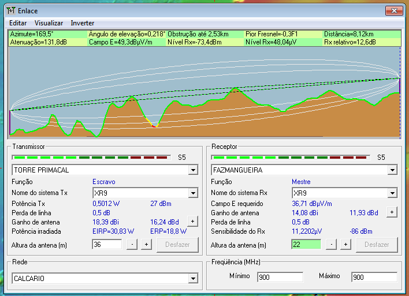Click transmitter antenna height field showing 36
Viewport: 409px width, 296px height.
coord(107,245)
